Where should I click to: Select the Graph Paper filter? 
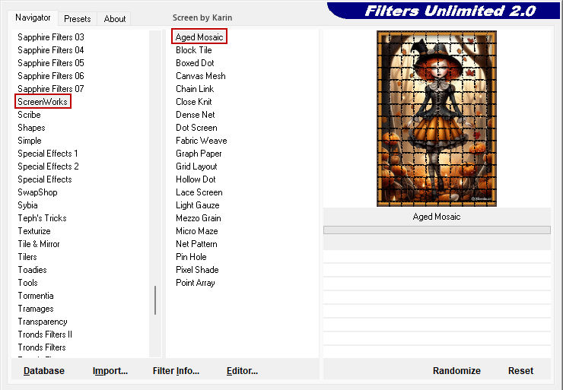point(199,154)
